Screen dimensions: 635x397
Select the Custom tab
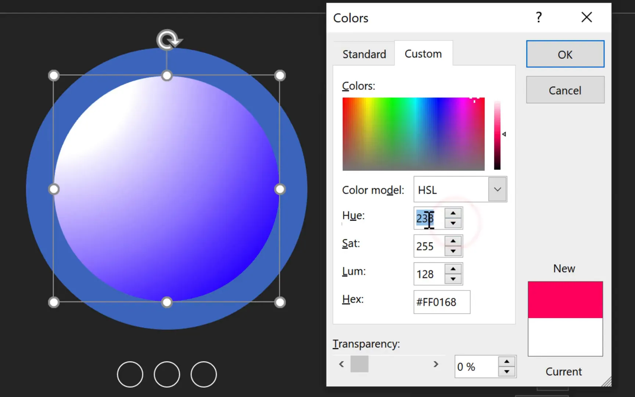click(423, 53)
